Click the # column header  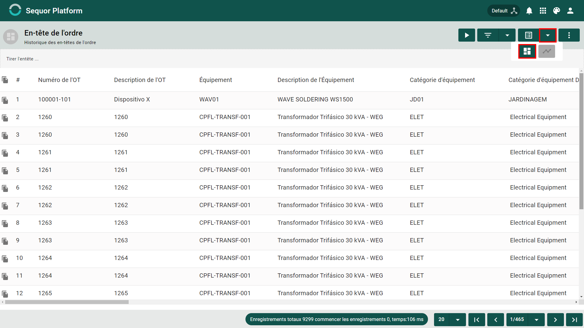pos(18,80)
